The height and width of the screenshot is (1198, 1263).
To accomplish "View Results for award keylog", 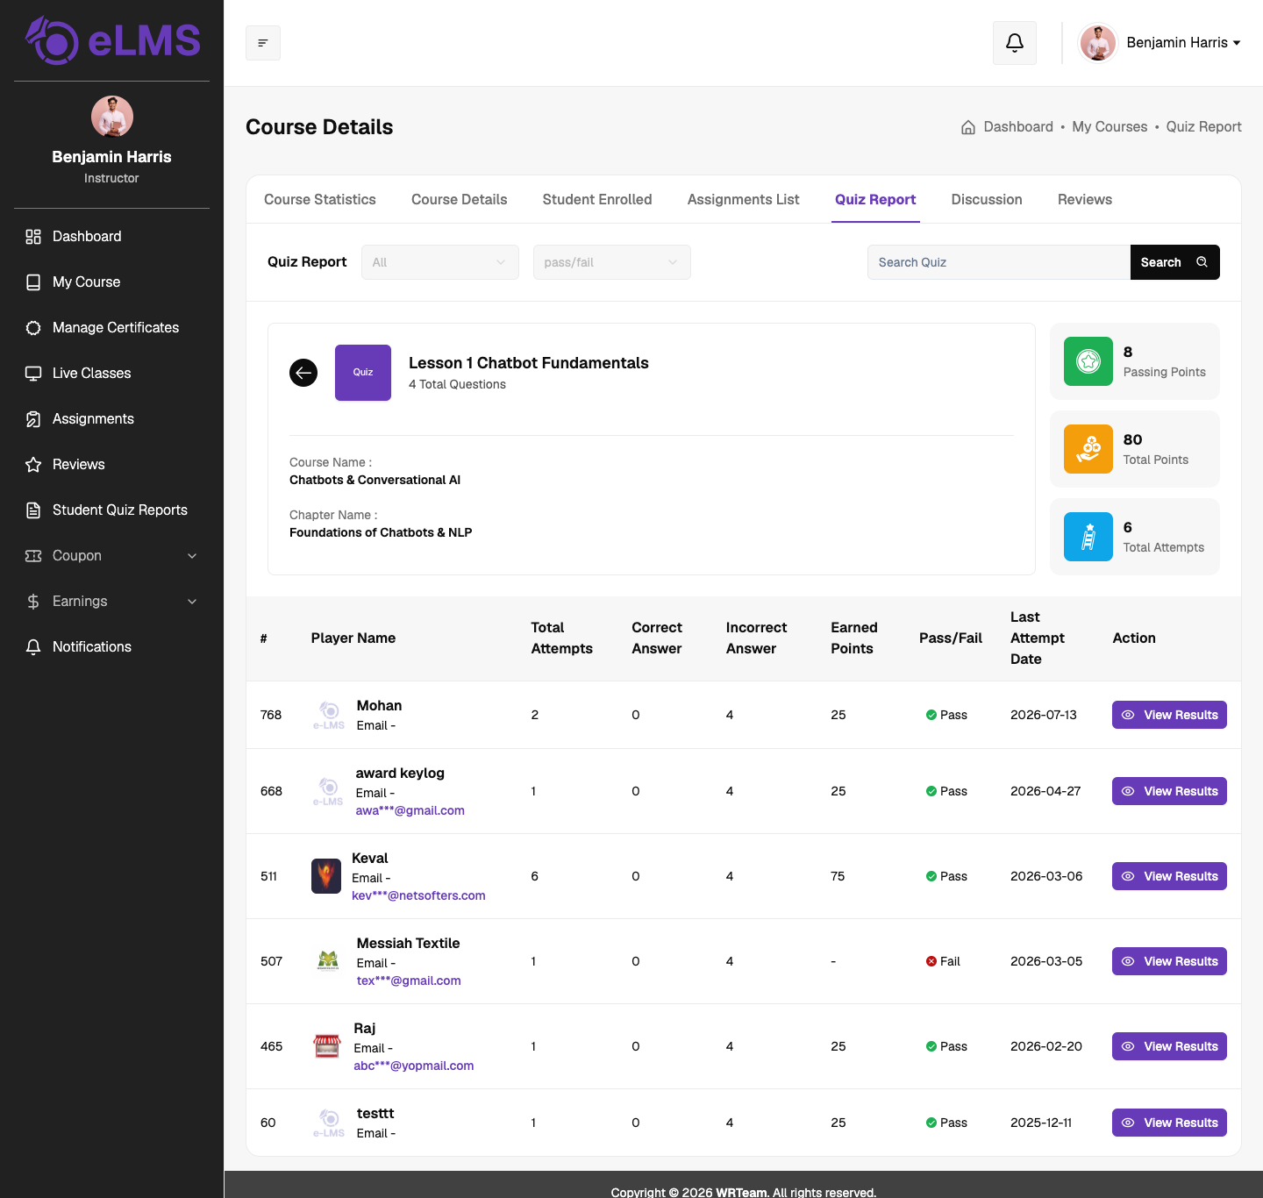I will [1169, 791].
